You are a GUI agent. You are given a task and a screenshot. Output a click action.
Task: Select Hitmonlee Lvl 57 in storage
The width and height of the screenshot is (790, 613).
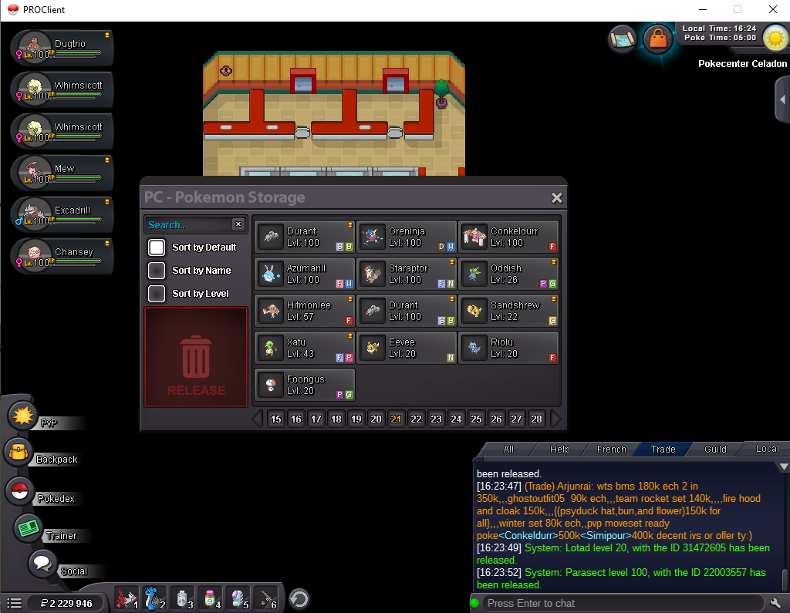pyautogui.click(x=304, y=311)
